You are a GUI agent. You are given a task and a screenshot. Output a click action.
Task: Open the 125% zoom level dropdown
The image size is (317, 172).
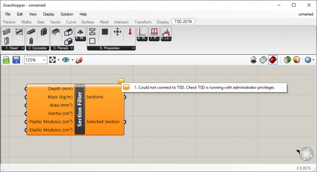click(36, 60)
